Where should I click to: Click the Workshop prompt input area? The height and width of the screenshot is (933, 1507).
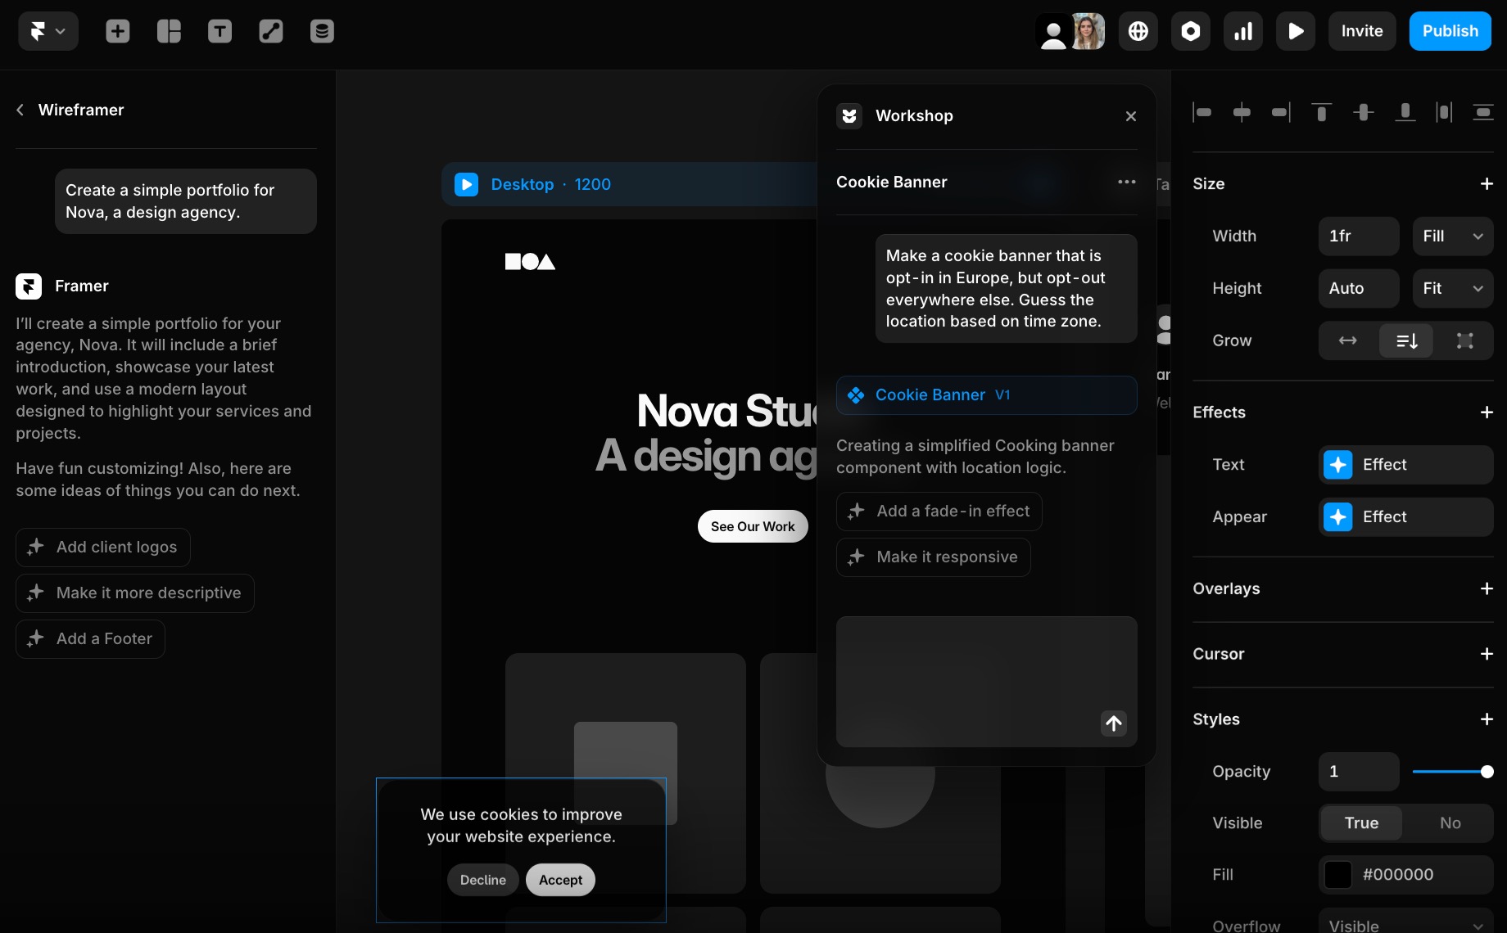click(987, 682)
